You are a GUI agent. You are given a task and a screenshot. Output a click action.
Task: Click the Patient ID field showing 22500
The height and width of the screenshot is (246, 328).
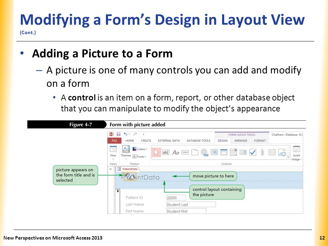point(176,198)
